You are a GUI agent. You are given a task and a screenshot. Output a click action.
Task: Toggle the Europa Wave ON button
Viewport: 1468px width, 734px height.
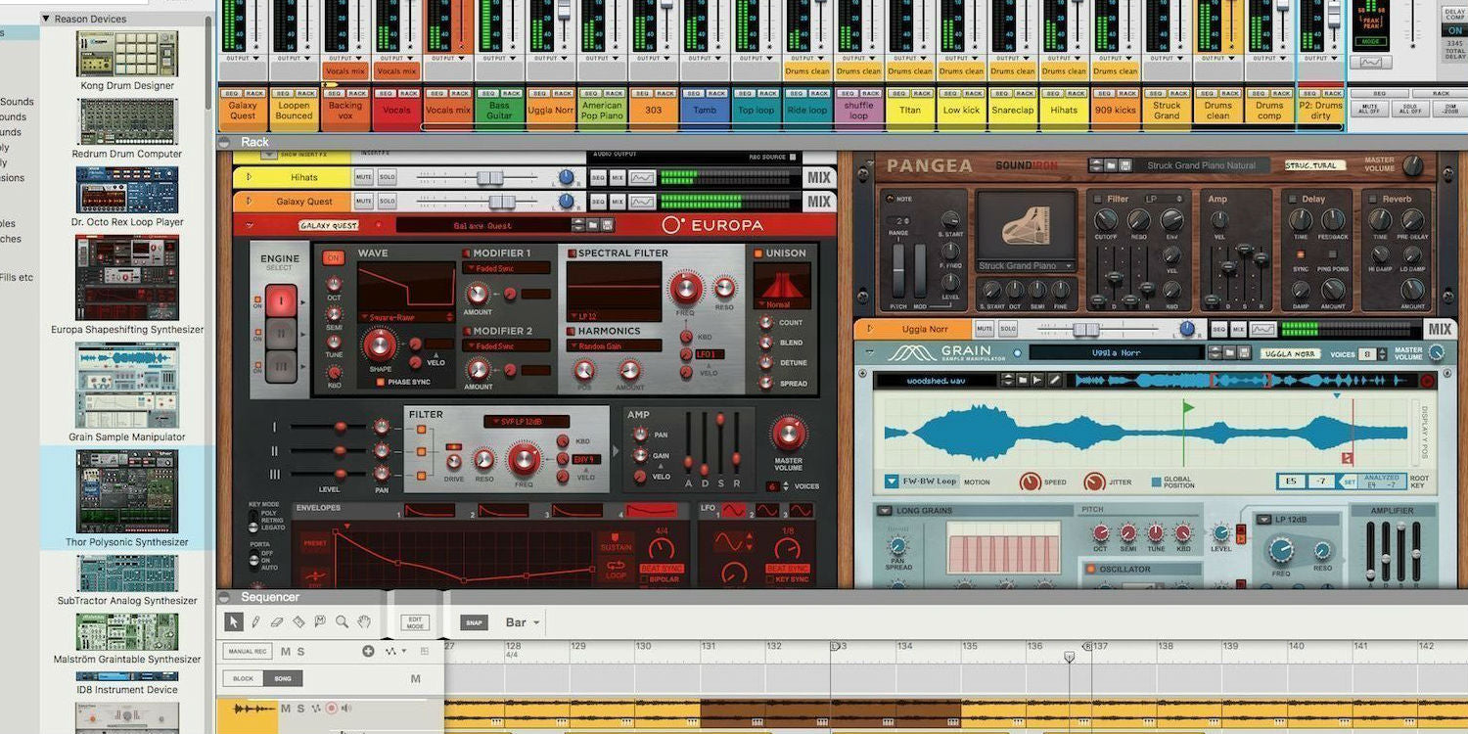pos(333,258)
